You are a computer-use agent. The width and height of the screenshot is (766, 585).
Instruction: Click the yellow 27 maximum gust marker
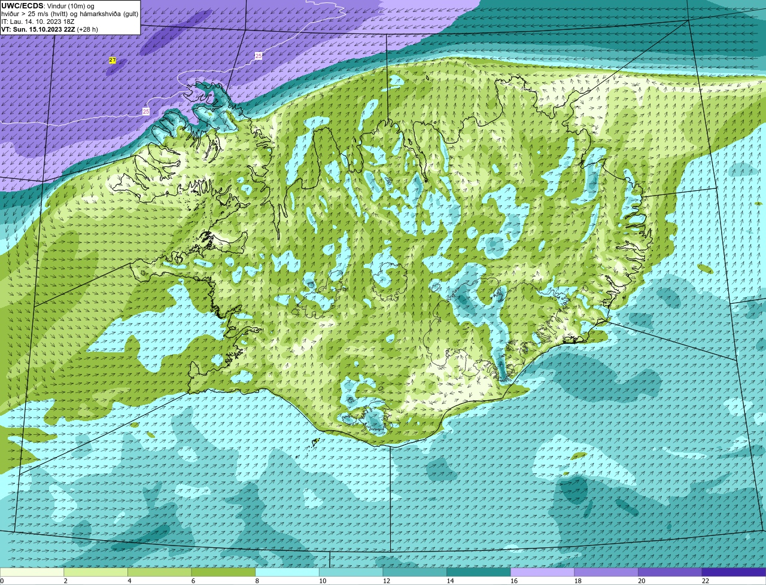pos(113,60)
